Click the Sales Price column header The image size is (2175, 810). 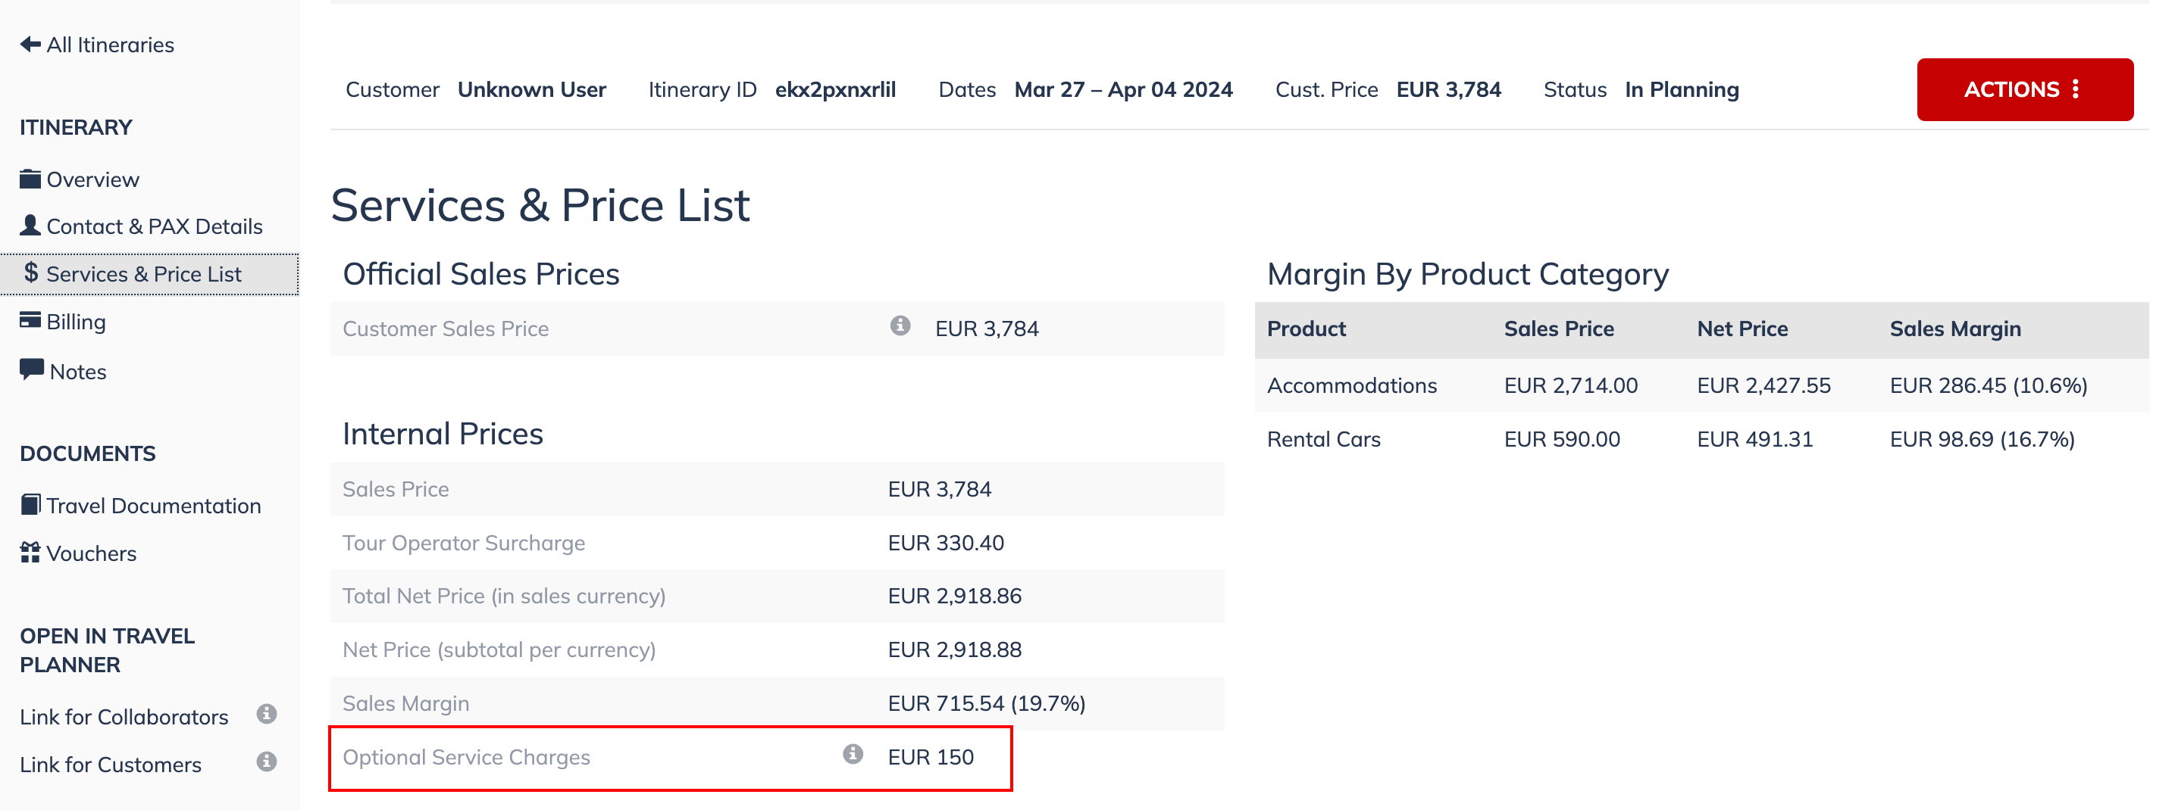click(1559, 329)
